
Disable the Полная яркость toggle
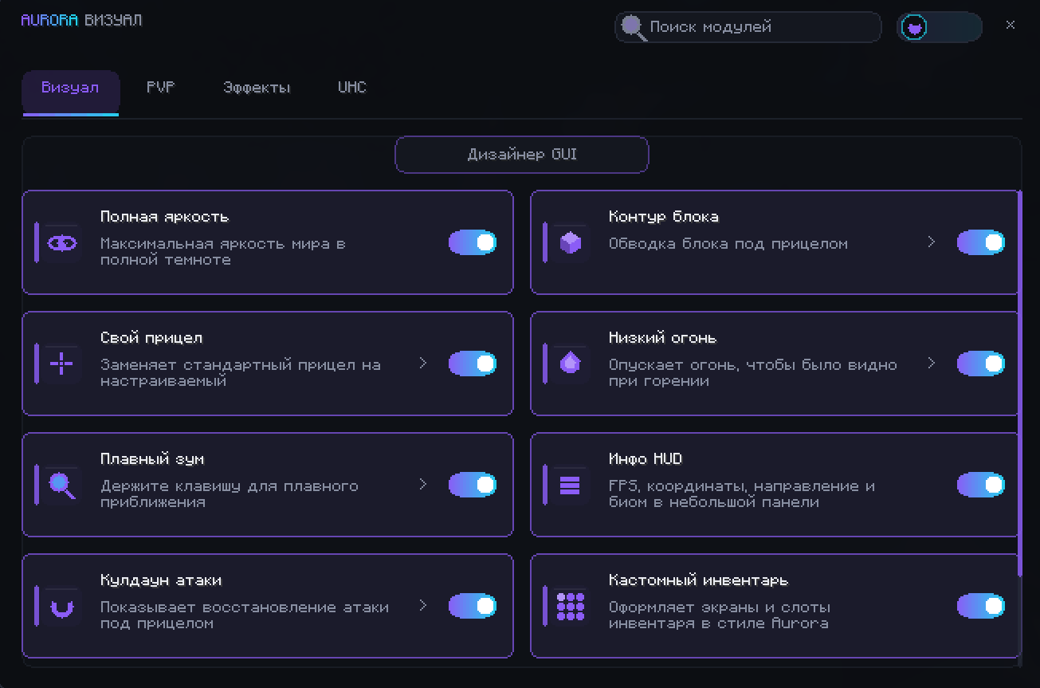473,243
